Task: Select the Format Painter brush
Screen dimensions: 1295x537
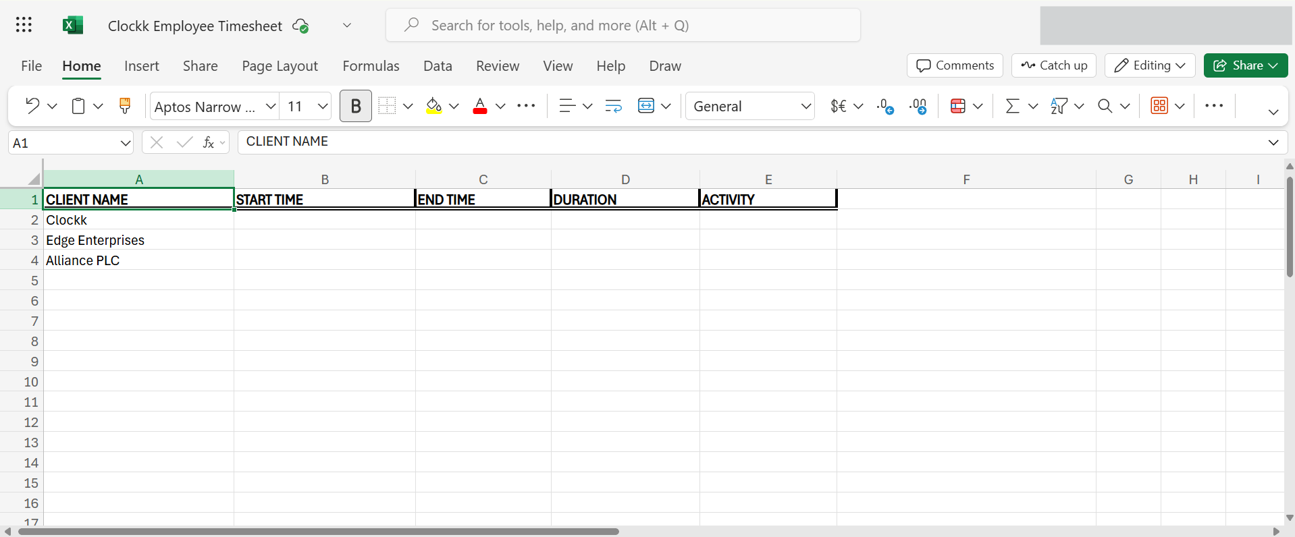Action: click(125, 105)
